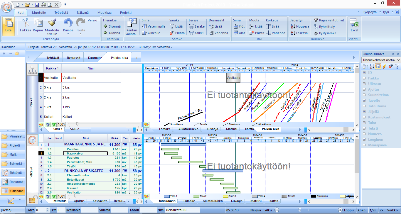
Task: Click the Arvo stepper field
Action: pyautogui.click(x=42, y=210)
